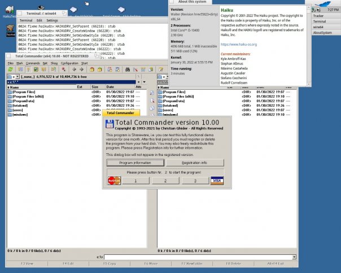Expand directory history arrow in left panel
This screenshot has width=341, height=273.
[144, 82]
